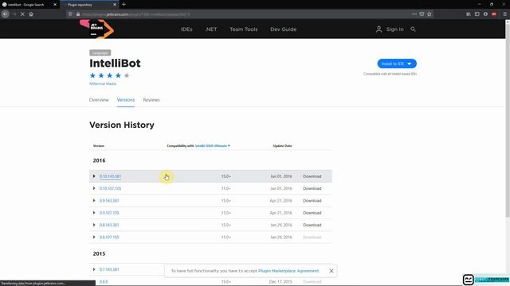Click the fifth grey rating star
The width and height of the screenshot is (510, 286).
pos(127,75)
